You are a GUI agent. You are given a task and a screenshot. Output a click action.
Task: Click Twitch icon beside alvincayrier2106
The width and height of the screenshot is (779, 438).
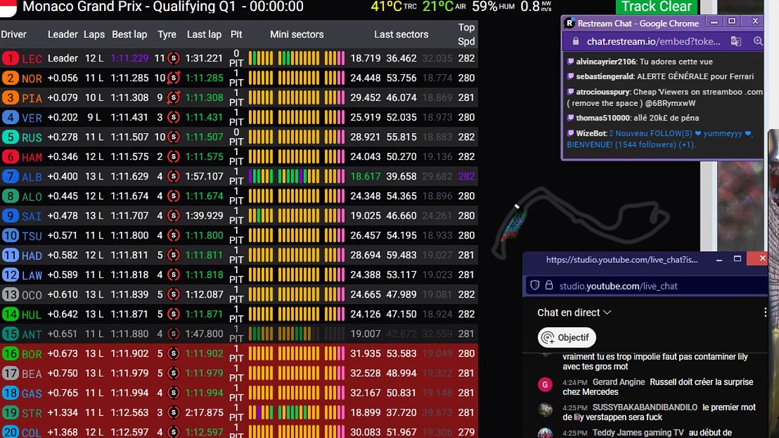[571, 61]
